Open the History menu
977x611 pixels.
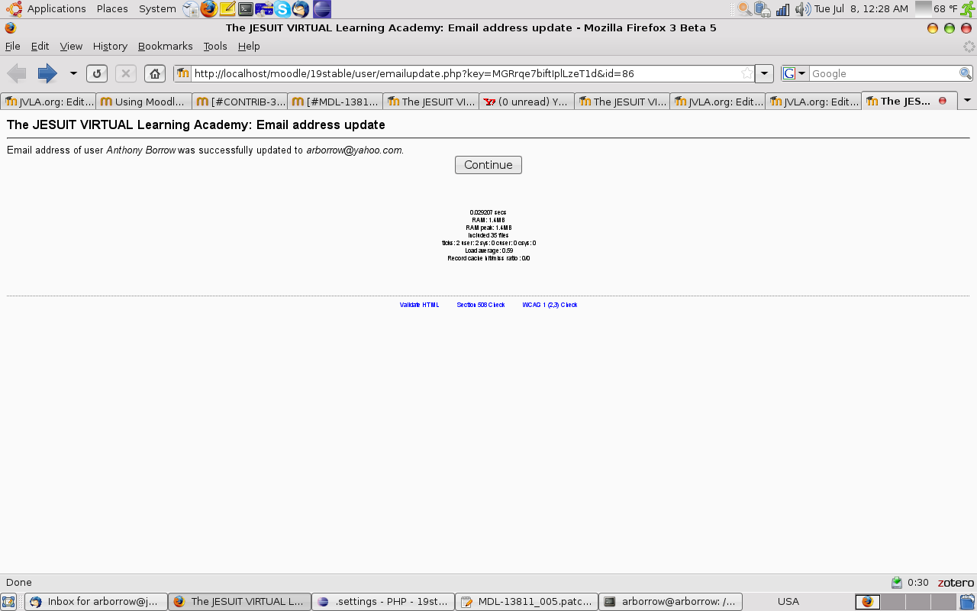click(110, 46)
